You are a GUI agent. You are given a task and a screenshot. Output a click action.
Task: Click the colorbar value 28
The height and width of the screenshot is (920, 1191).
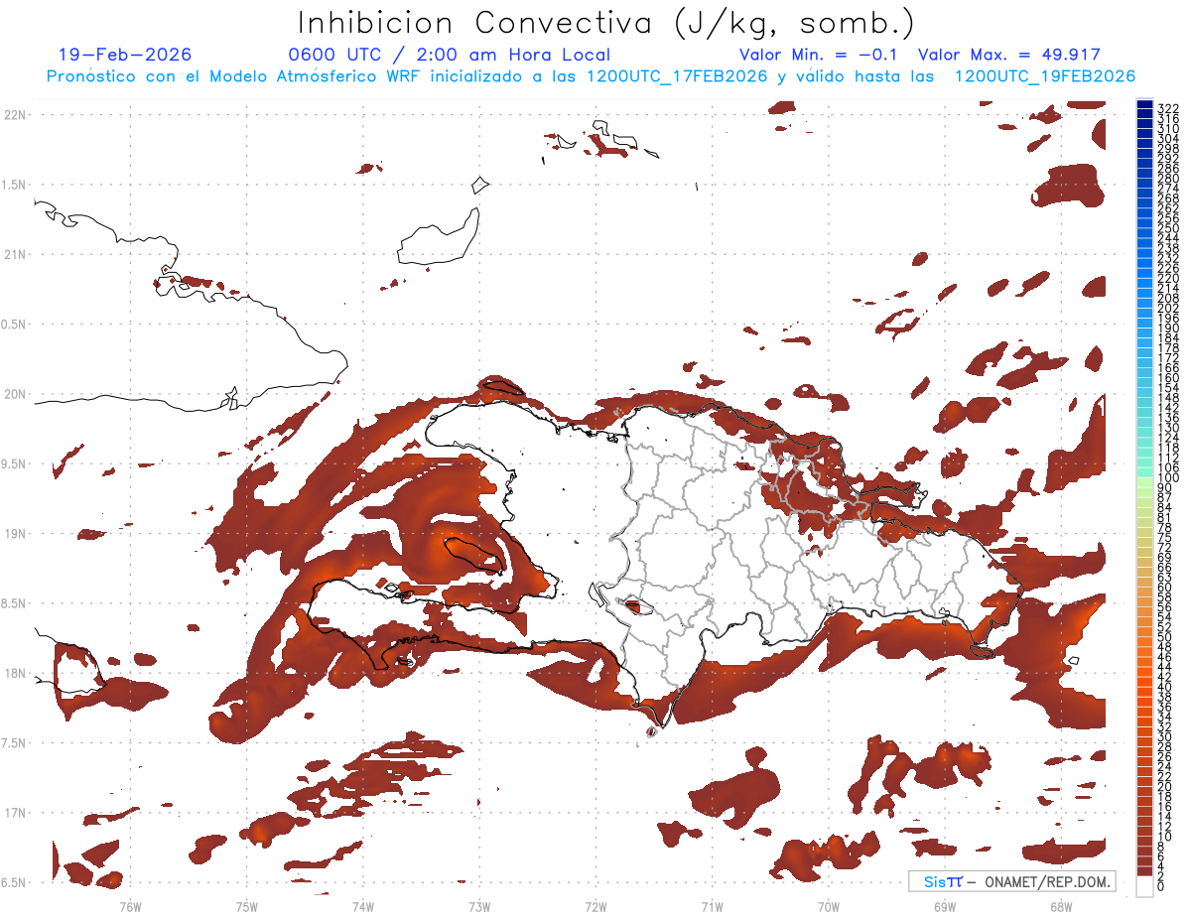coord(1165,746)
